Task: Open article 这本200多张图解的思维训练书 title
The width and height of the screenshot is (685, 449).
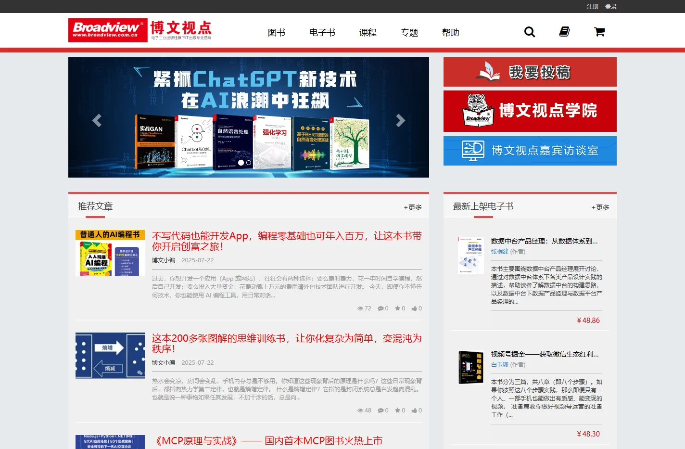Action: 287,344
